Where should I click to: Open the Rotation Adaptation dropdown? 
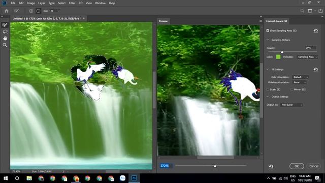[x=299, y=82]
